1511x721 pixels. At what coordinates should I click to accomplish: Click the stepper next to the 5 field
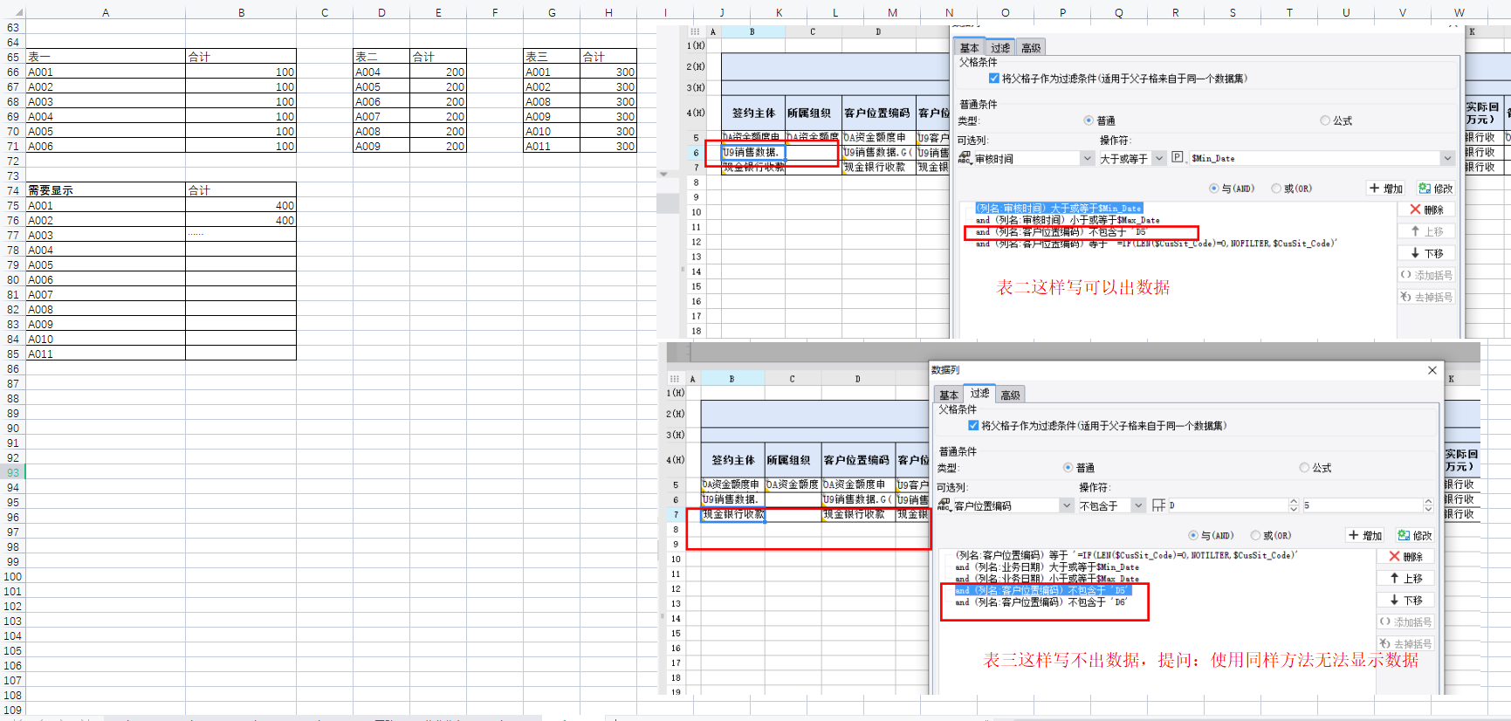tap(1428, 505)
